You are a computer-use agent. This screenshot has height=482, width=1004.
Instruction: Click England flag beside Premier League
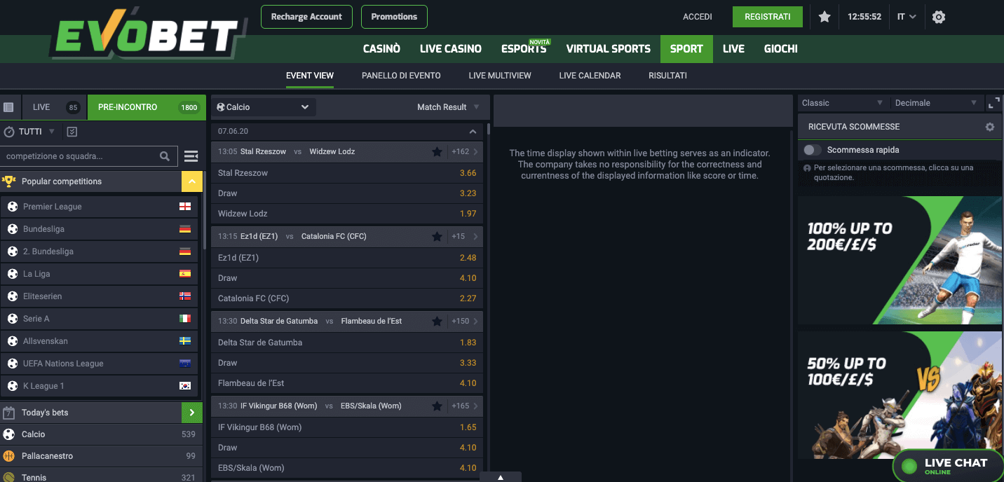tap(185, 207)
